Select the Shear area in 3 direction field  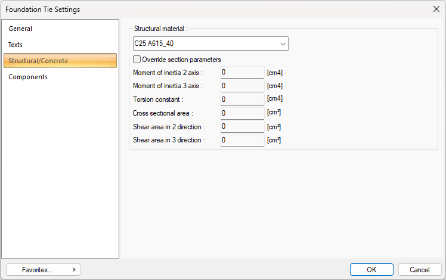click(x=241, y=140)
